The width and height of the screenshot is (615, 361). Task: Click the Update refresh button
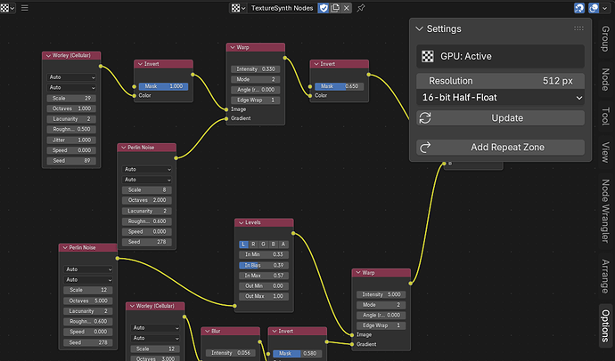(501, 118)
